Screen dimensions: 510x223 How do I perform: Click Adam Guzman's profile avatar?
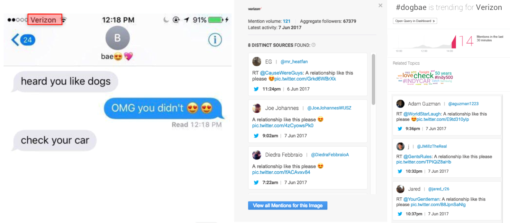(x=400, y=104)
